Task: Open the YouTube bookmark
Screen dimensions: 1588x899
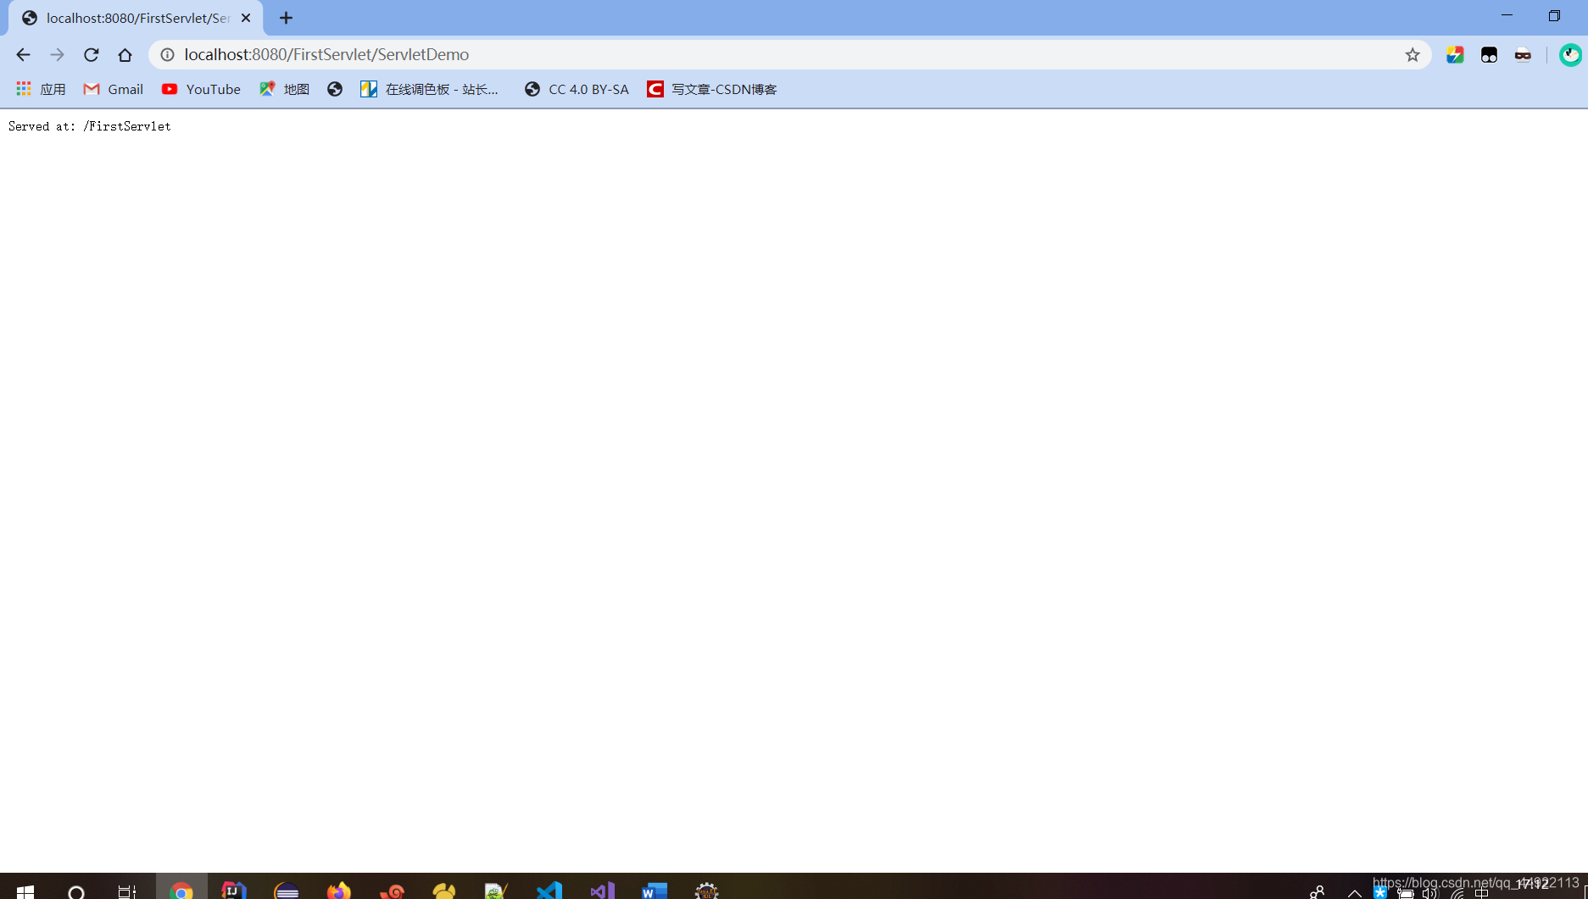Action: (201, 89)
